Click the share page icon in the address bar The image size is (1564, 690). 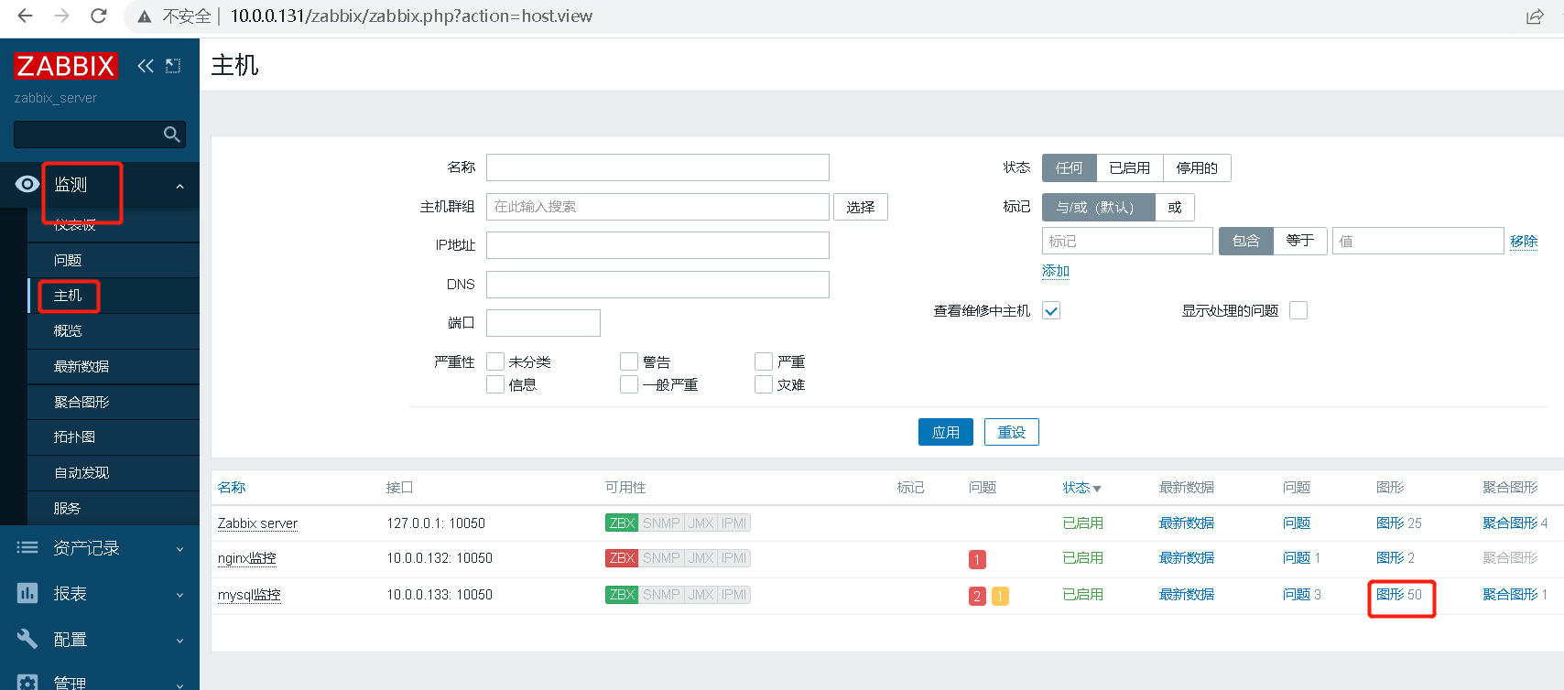point(1535,16)
